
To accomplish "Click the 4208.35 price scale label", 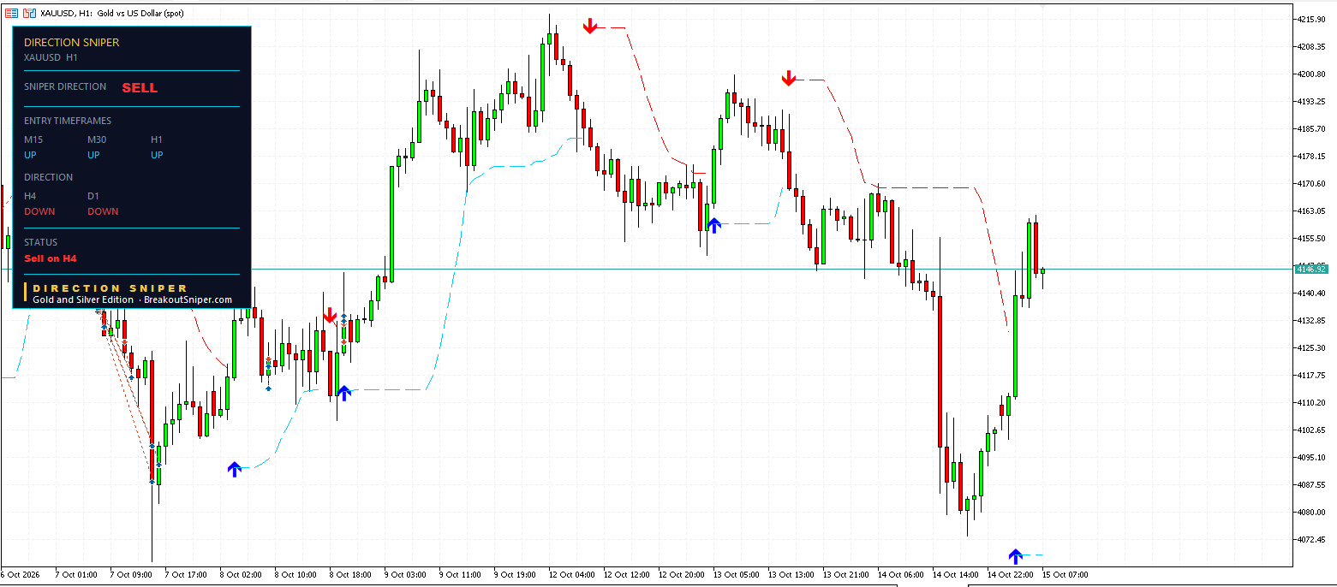I will pyautogui.click(x=1311, y=46).
